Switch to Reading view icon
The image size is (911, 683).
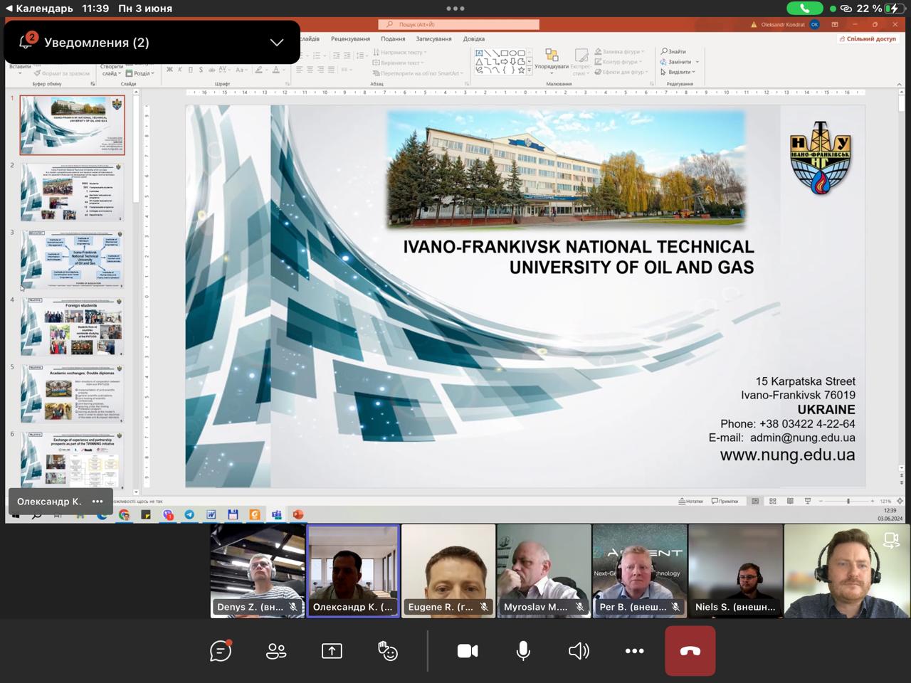[790, 501]
